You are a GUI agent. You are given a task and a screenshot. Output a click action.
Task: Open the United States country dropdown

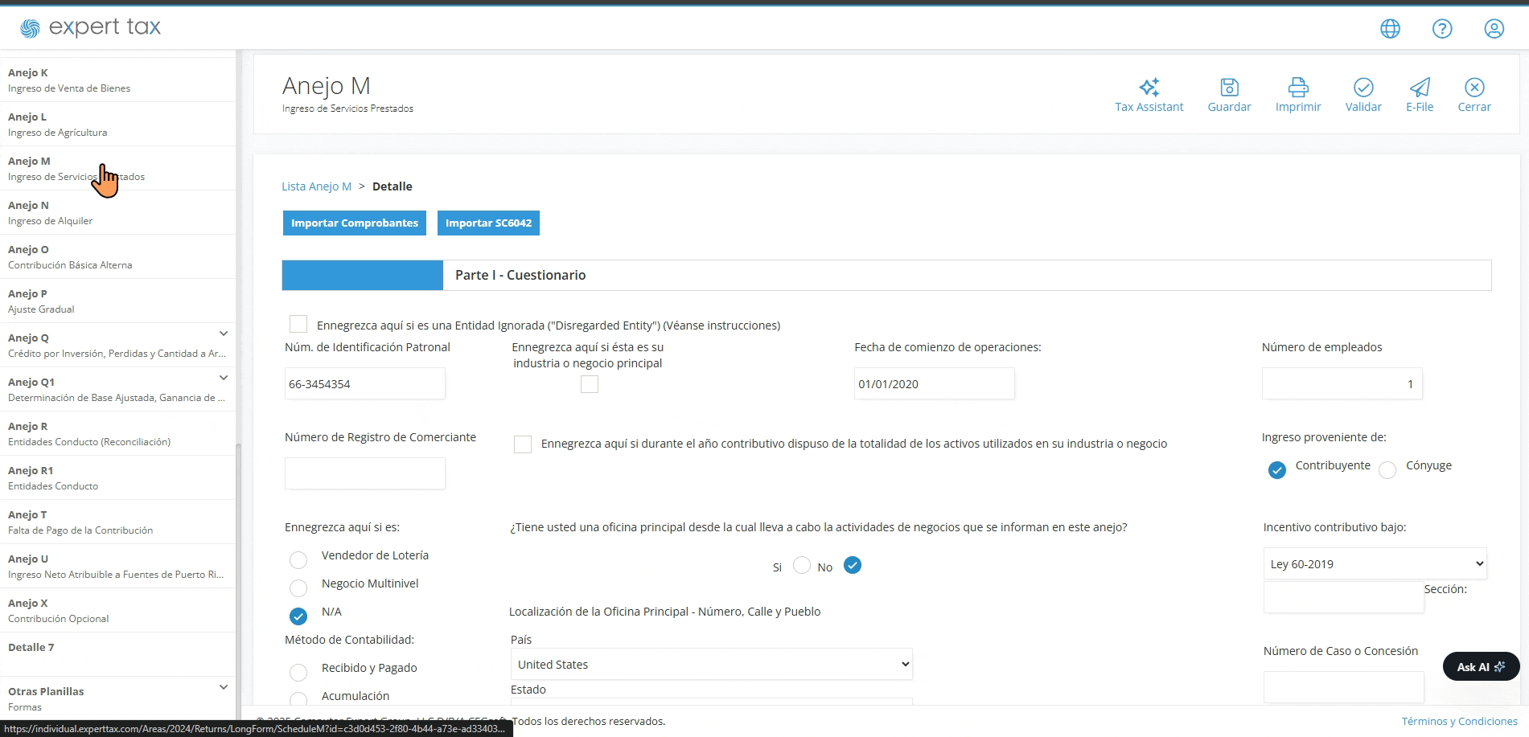coord(711,664)
